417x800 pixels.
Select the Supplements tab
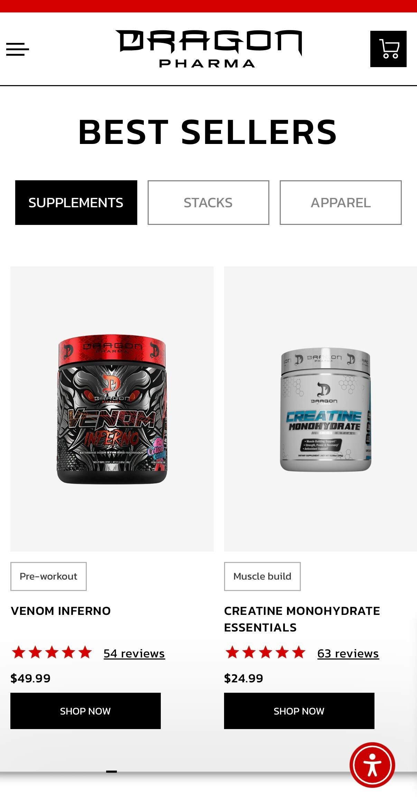pos(76,202)
